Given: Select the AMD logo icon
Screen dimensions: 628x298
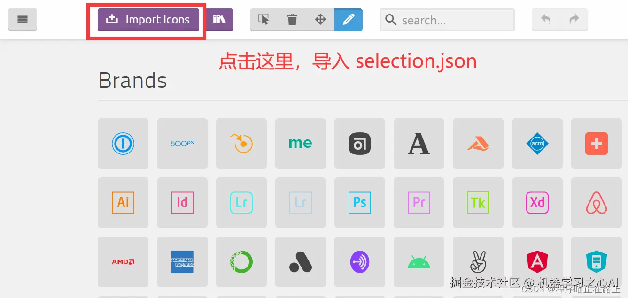Looking at the screenshot, I should pyautogui.click(x=123, y=262).
